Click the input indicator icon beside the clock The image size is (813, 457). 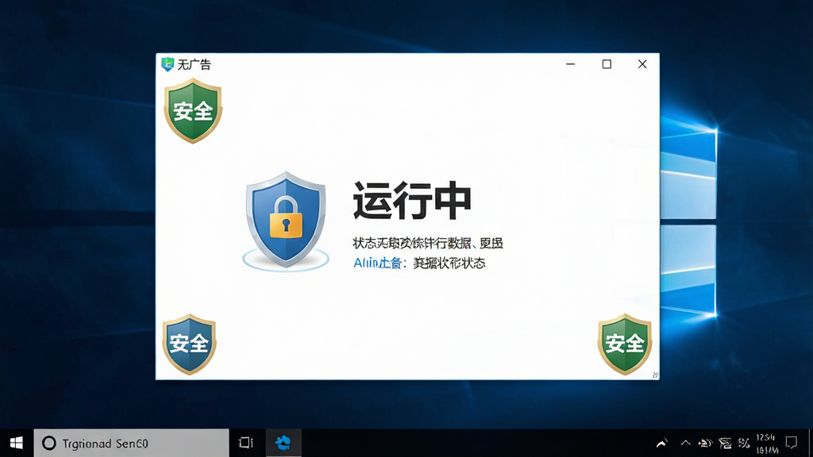[744, 443]
